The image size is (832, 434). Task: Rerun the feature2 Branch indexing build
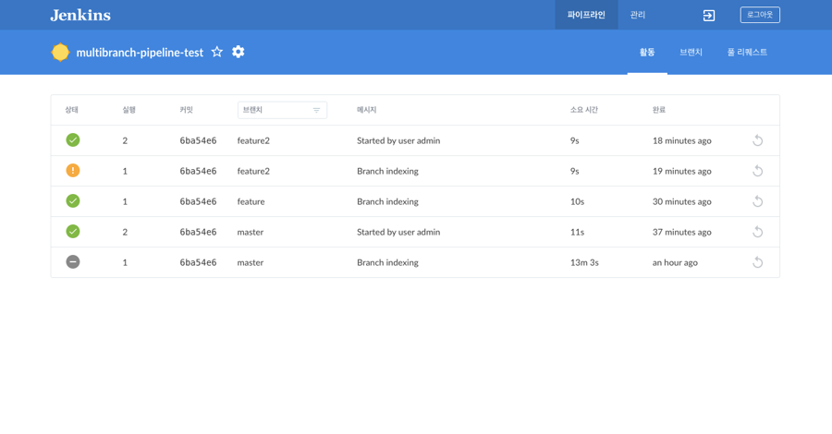tap(757, 171)
